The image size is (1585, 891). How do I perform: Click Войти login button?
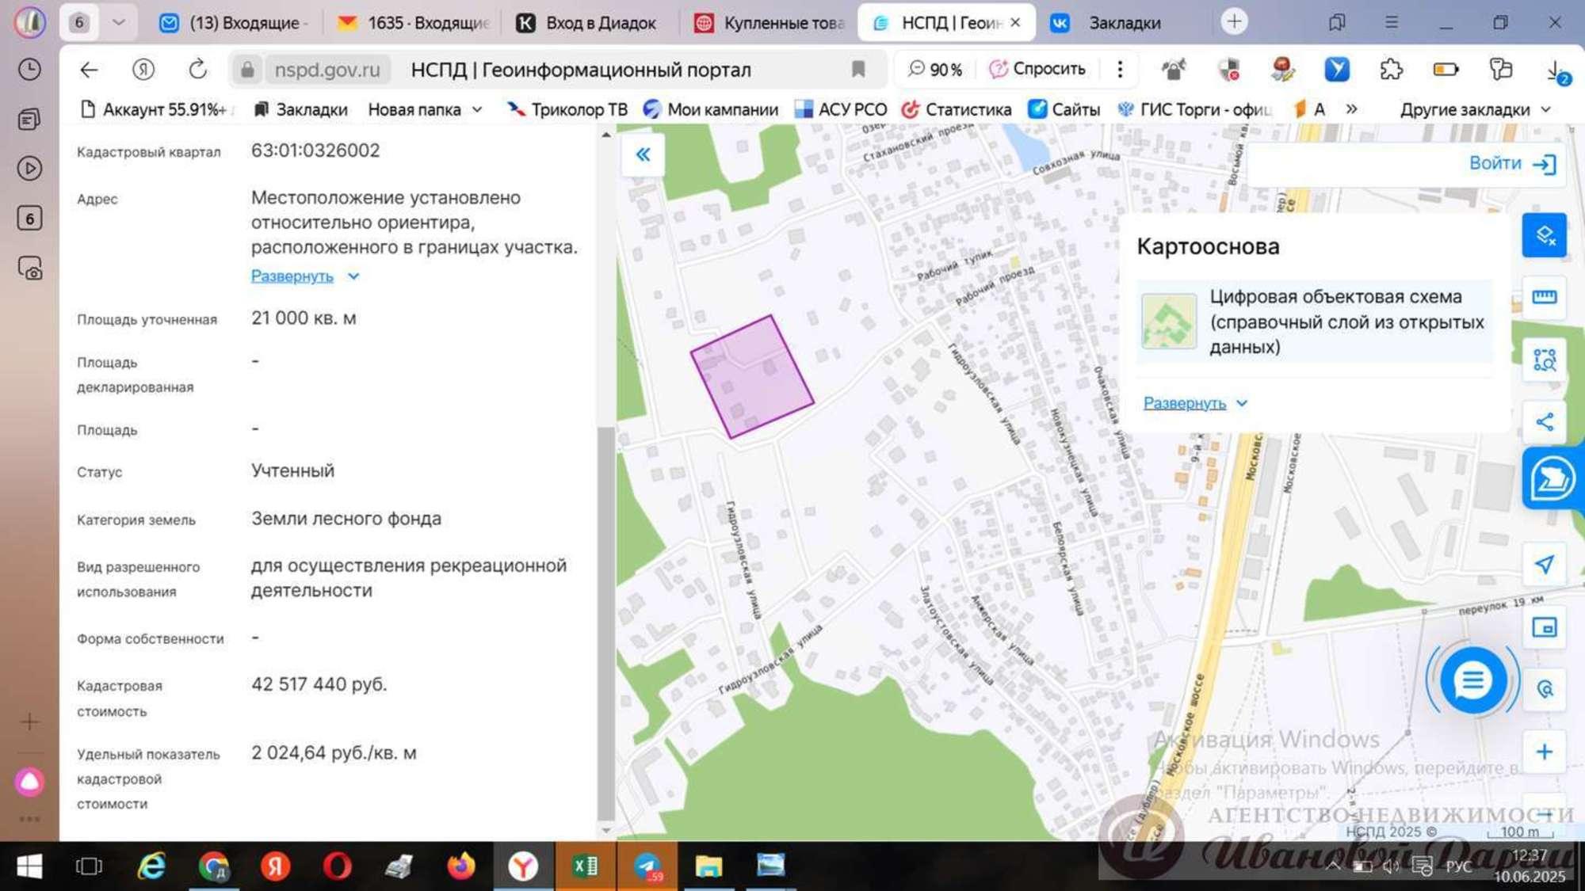coord(1512,163)
